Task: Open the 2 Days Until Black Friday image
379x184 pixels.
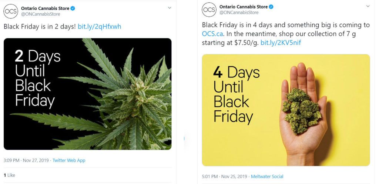Action: click(87, 94)
